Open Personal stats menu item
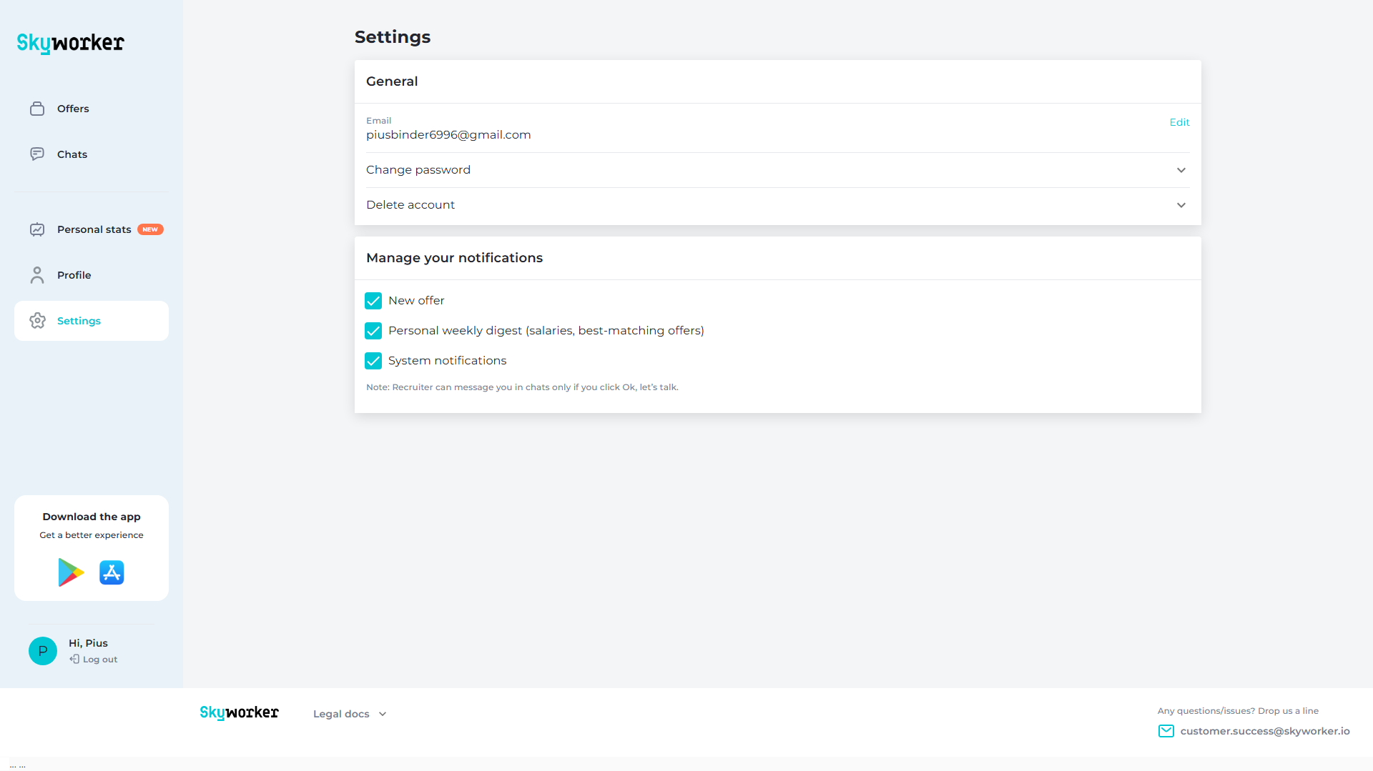The image size is (1373, 771). 92,229
